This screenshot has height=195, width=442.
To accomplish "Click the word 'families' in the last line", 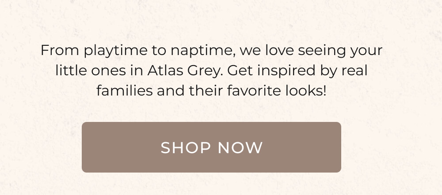I will (125, 91).
